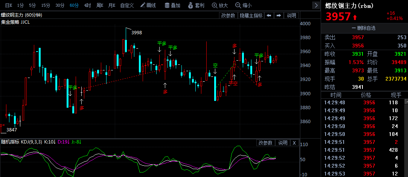Open the 画线 drawing tool
Screen dimensions: 408x177
[148, 5]
